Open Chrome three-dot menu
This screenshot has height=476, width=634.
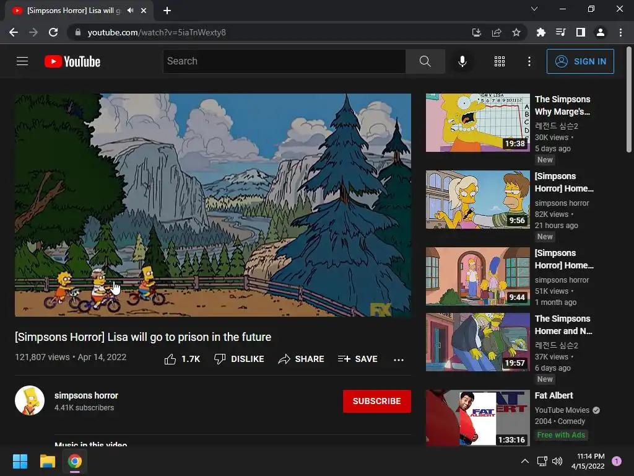[x=620, y=32]
